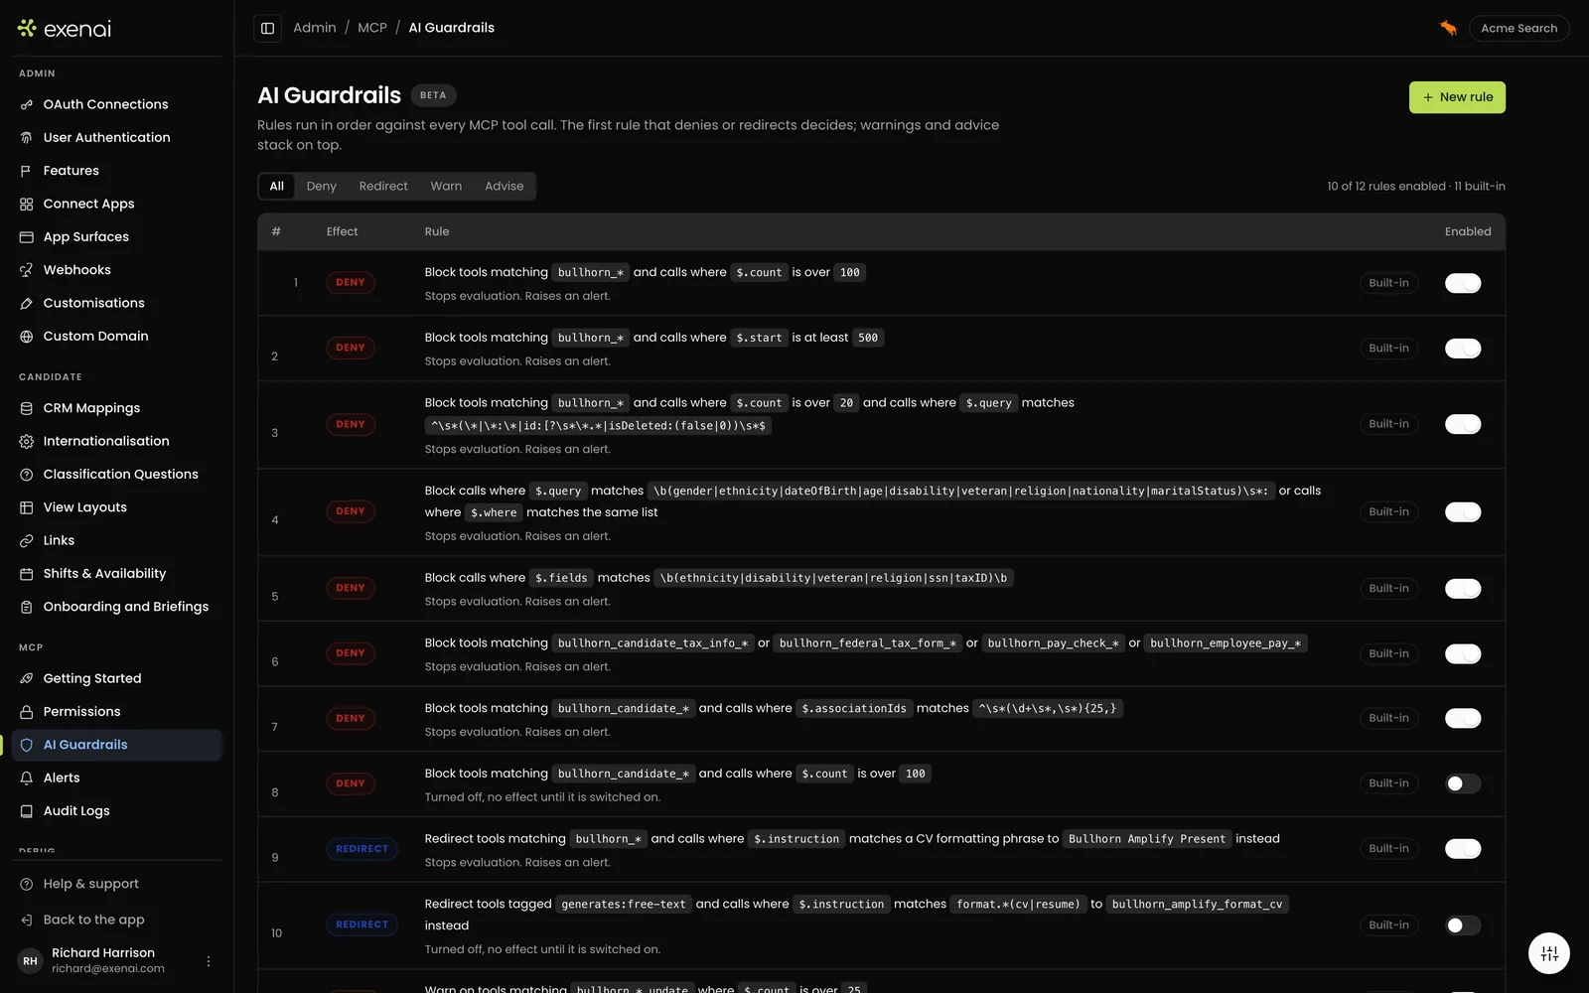Click the App Surfaces icon
Viewport: 1589px width, 993px height.
27,237
